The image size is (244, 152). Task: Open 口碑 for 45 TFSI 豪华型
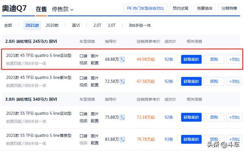pos(83,78)
